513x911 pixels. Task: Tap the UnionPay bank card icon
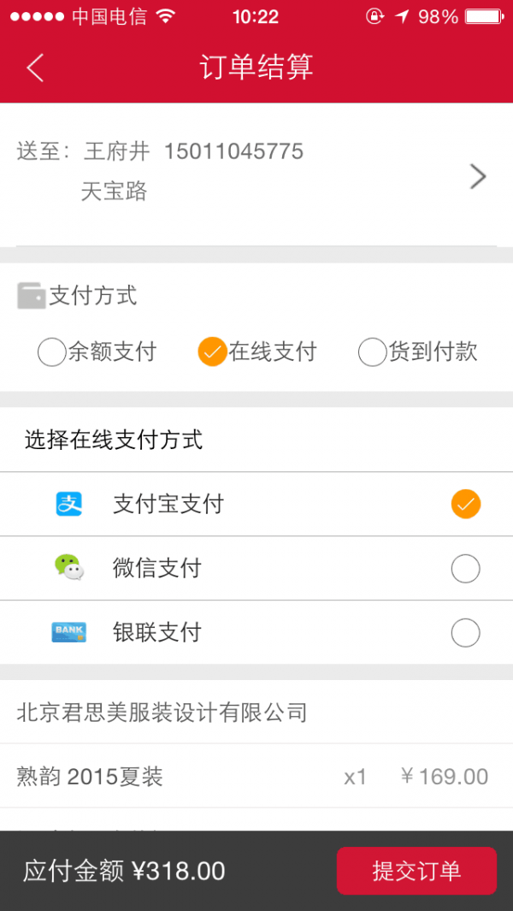tap(69, 632)
